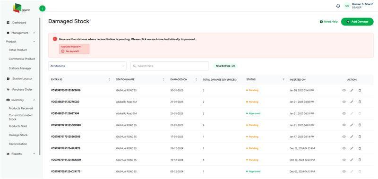Click the Add Damage button
The image size is (378, 179).
357,22
